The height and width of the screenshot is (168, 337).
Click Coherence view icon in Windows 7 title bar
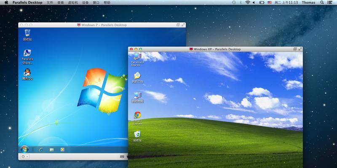[x=178, y=25]
